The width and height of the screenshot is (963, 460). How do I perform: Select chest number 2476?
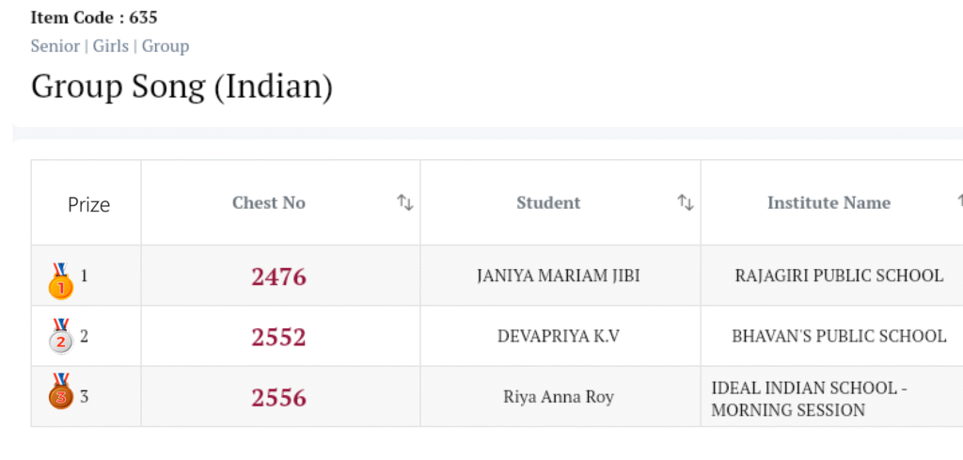click(x=278, y=277)
